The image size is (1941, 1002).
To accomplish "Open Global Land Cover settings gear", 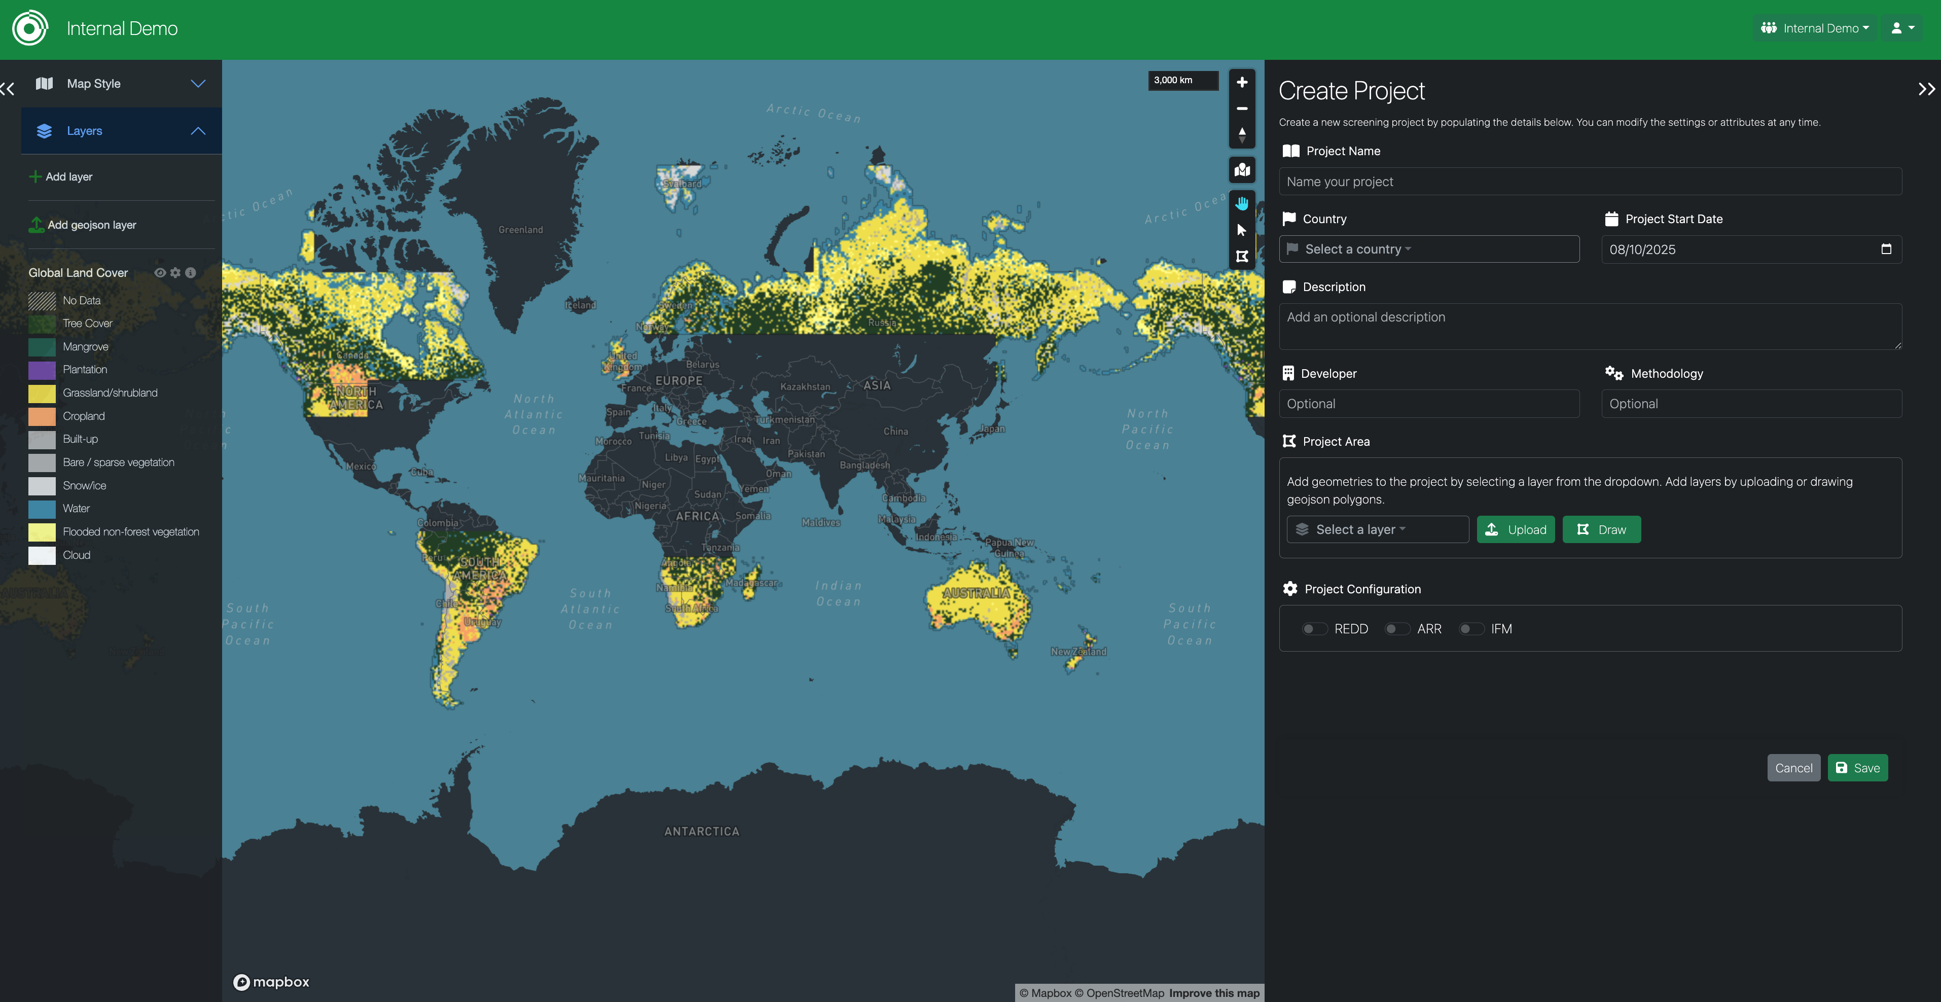I will tap(175, 273).
